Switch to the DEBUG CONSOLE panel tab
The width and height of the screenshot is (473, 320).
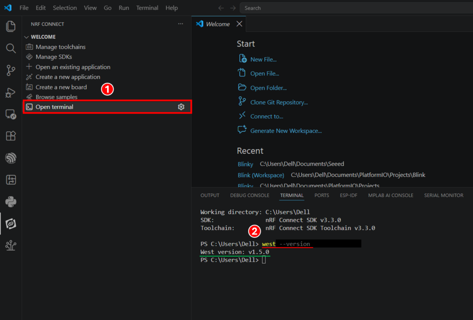250,195
